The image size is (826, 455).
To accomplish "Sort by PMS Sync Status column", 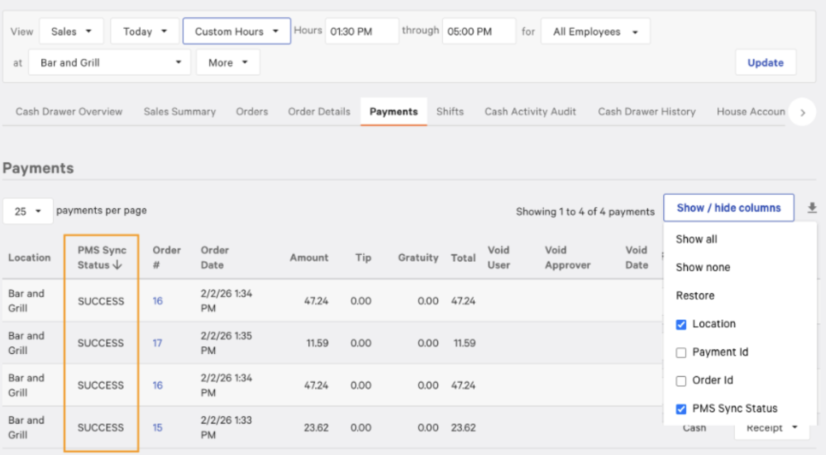I will [x=102, y=257].
